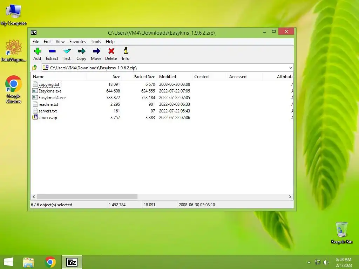Open DataWagon desktop shortcut
This screenshot has height=269, width=359.
point(14,50)
